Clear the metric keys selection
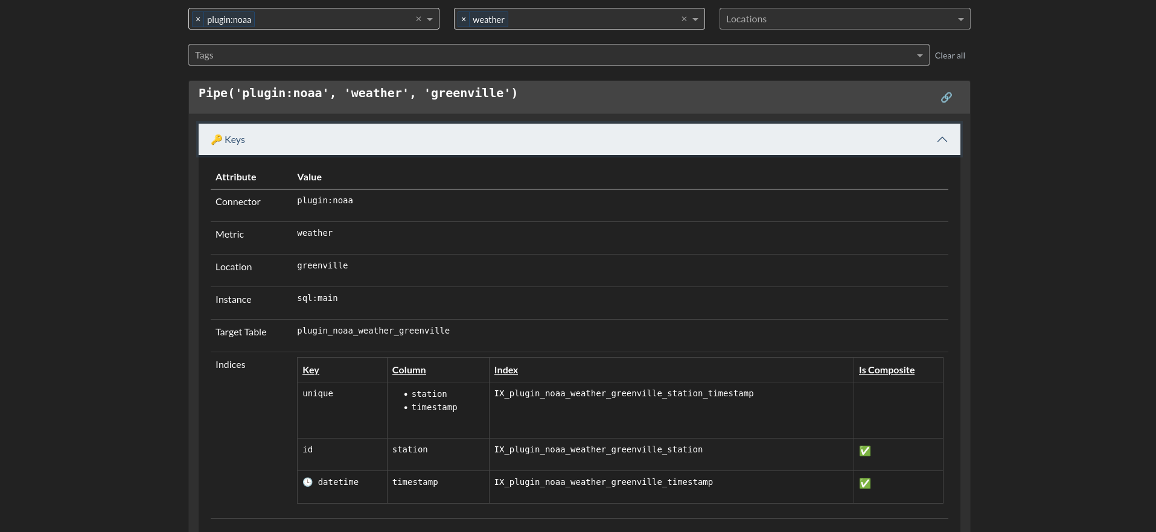 coord(684,19)
